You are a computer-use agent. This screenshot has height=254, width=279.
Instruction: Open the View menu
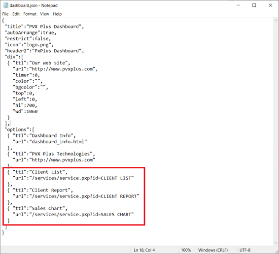coord(44,14)
